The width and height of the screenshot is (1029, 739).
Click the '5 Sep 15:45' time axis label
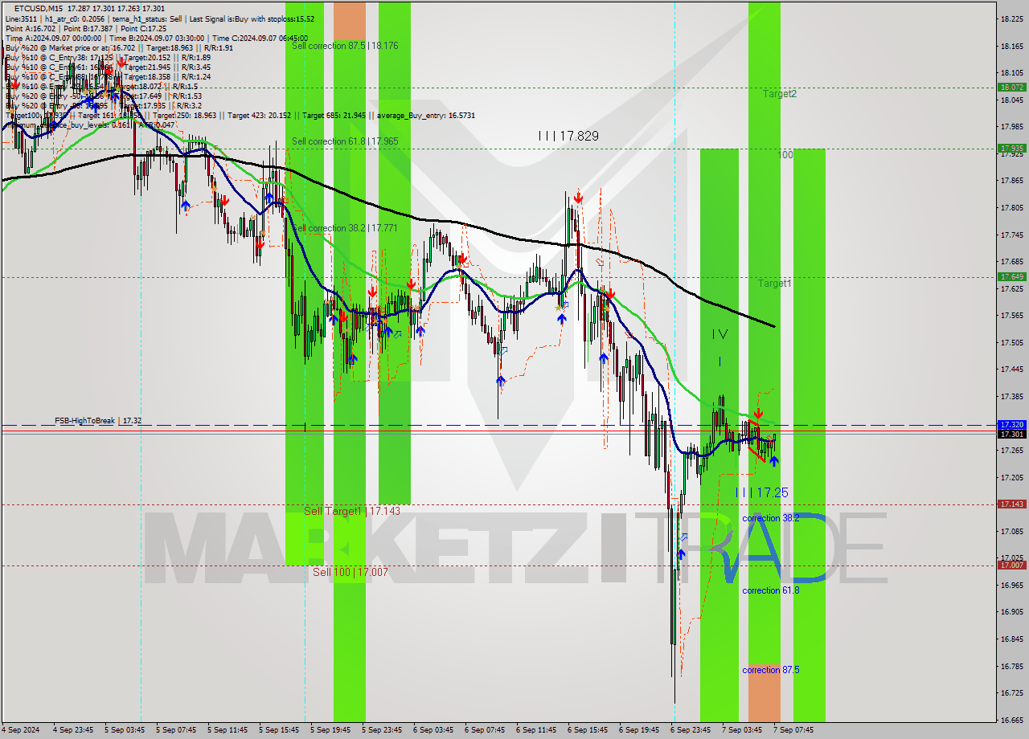[x=279, y=730]
